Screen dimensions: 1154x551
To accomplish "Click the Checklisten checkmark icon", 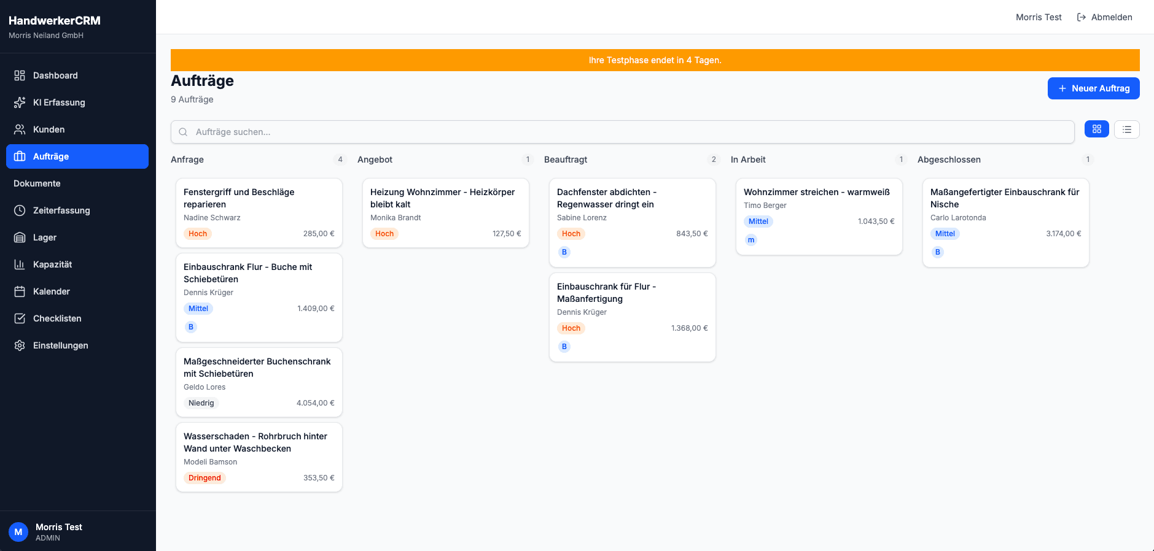I will (20, 318).
